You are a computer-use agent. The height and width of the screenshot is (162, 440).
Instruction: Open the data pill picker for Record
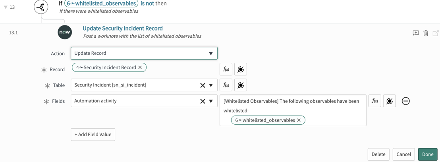point(241,69)
